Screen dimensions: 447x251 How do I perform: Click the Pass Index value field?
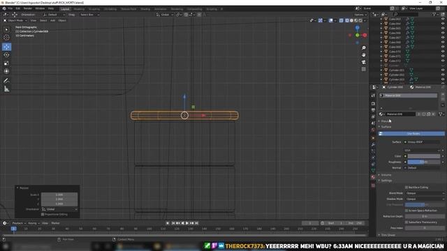425,228
